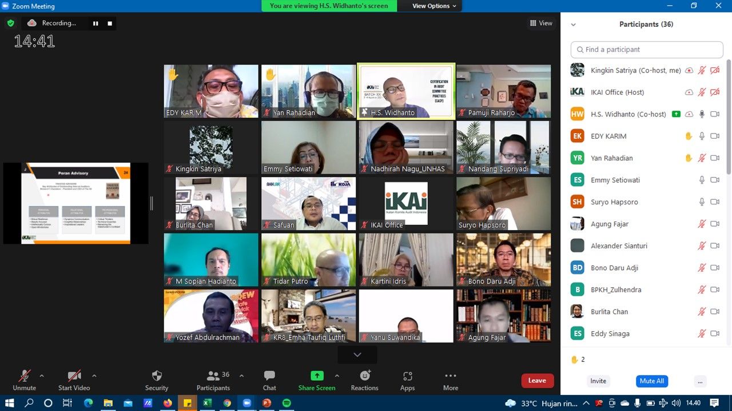Open the Security shield icon
This screenshot has height=411, width=732.
click(x=157, y=376)
